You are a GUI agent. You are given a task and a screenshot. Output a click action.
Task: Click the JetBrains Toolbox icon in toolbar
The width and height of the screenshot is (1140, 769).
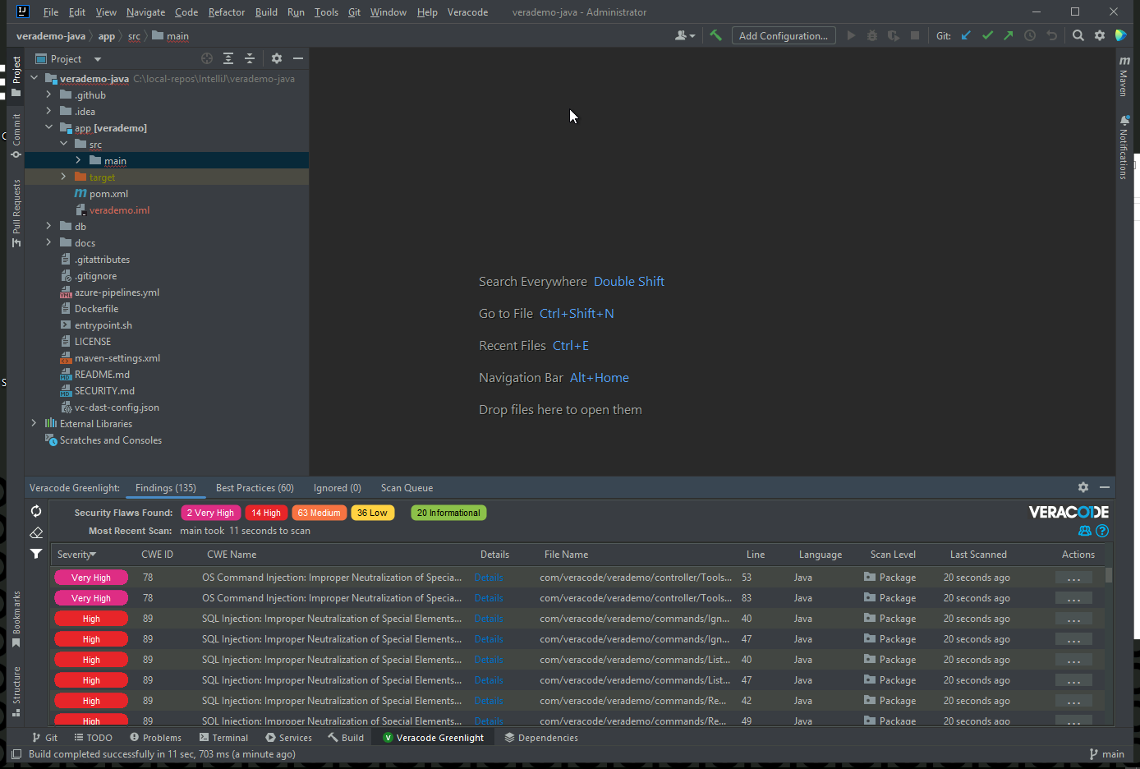tap(1121, 35)
